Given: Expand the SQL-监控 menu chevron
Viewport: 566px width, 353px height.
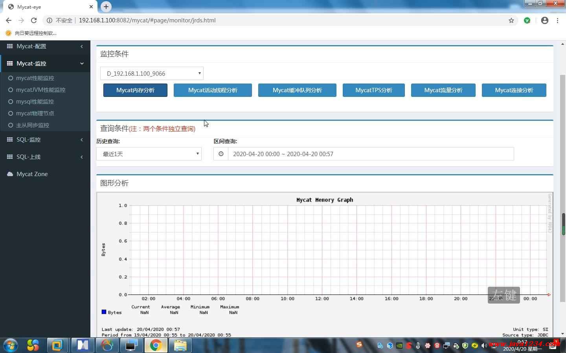Looking at the screenshot, I should click(x=82, y=140).
